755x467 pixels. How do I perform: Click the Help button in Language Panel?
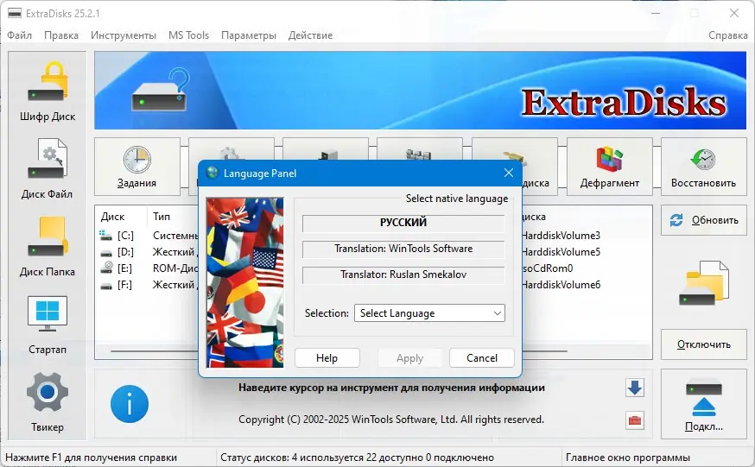pos(327,358)
